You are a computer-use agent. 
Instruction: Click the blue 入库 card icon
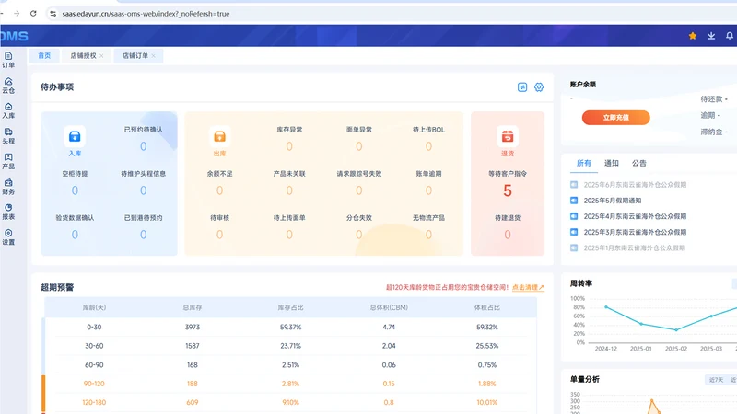coord(75,136)
